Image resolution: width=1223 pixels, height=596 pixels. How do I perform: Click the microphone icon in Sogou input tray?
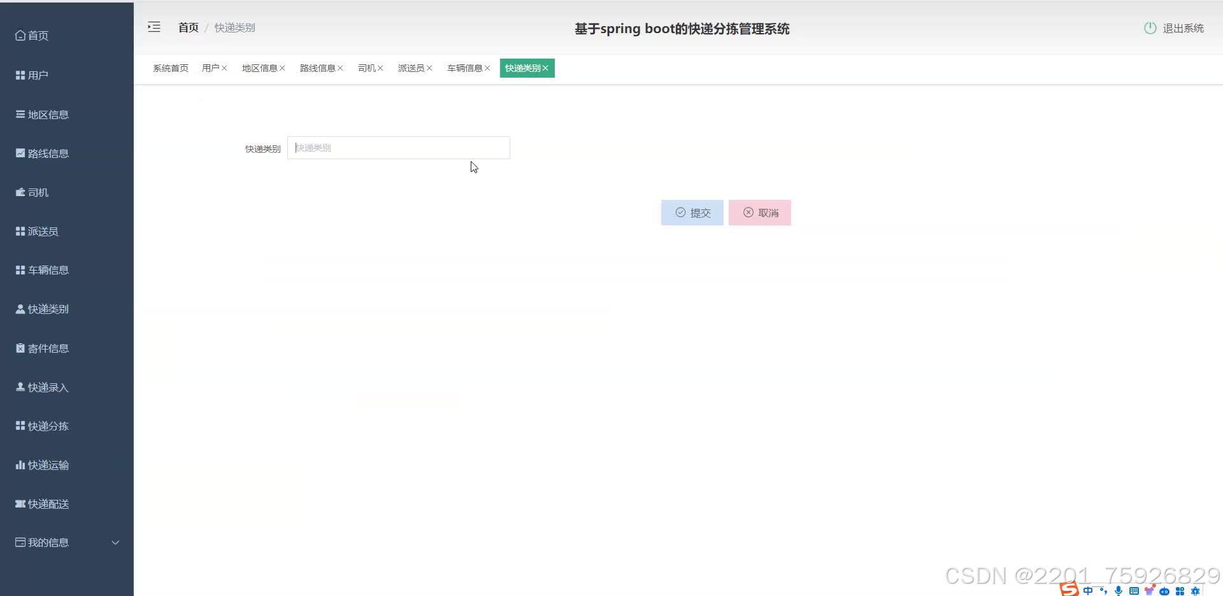click(x=1119, y=590)
